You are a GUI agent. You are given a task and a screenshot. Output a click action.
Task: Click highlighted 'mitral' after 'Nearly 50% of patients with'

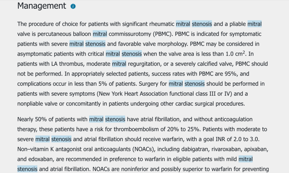click(96, 119)
